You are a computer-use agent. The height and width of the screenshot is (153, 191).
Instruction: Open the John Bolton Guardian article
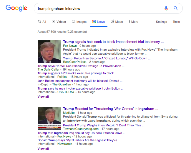click(x=80, y=81)
